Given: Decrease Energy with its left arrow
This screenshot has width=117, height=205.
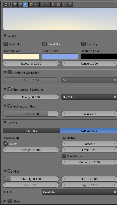Looking at the screenshot, I should point(6,97).
